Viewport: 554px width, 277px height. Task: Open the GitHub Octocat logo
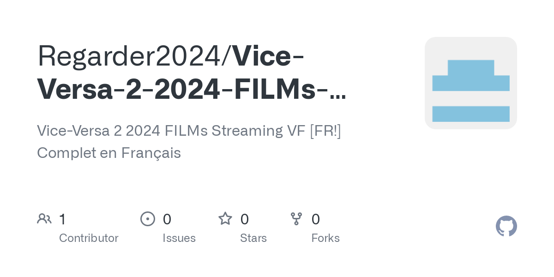[x=506, y=226]
